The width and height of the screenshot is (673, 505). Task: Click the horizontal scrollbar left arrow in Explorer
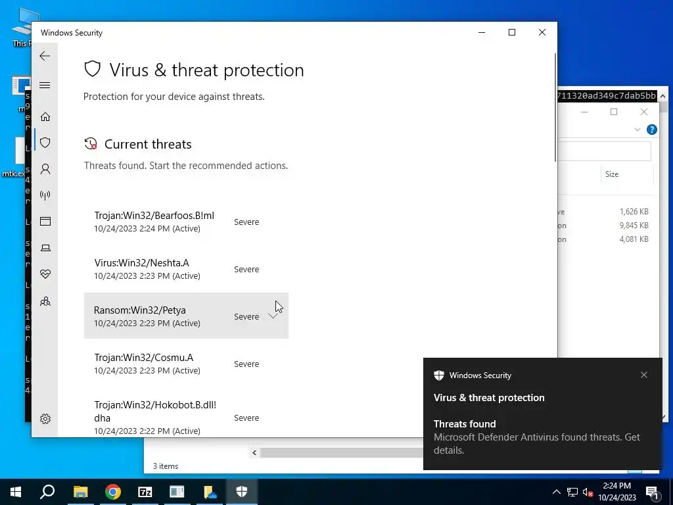254,452
